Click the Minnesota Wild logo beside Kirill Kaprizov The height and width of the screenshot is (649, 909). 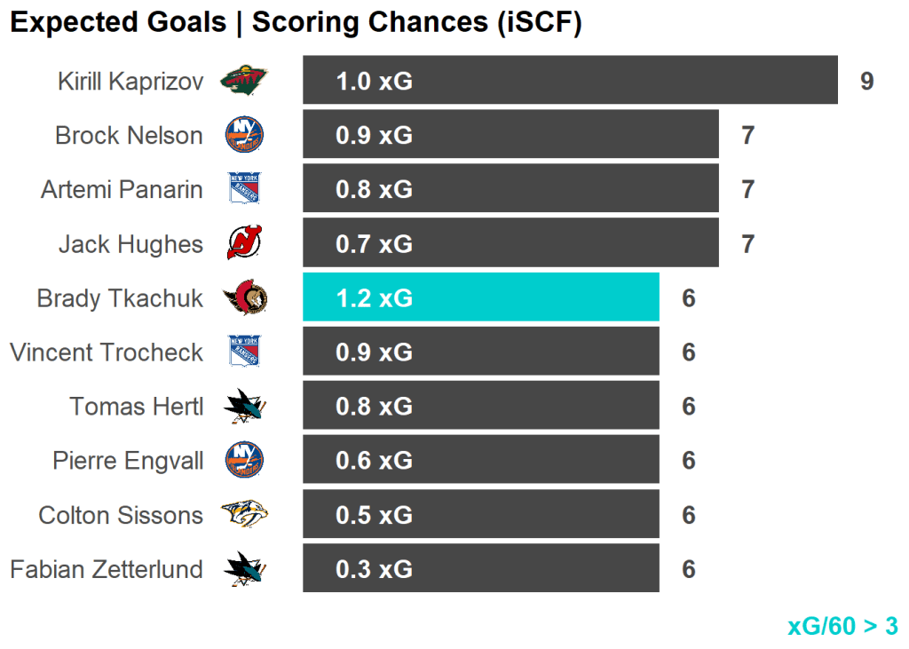pos(244,82)
